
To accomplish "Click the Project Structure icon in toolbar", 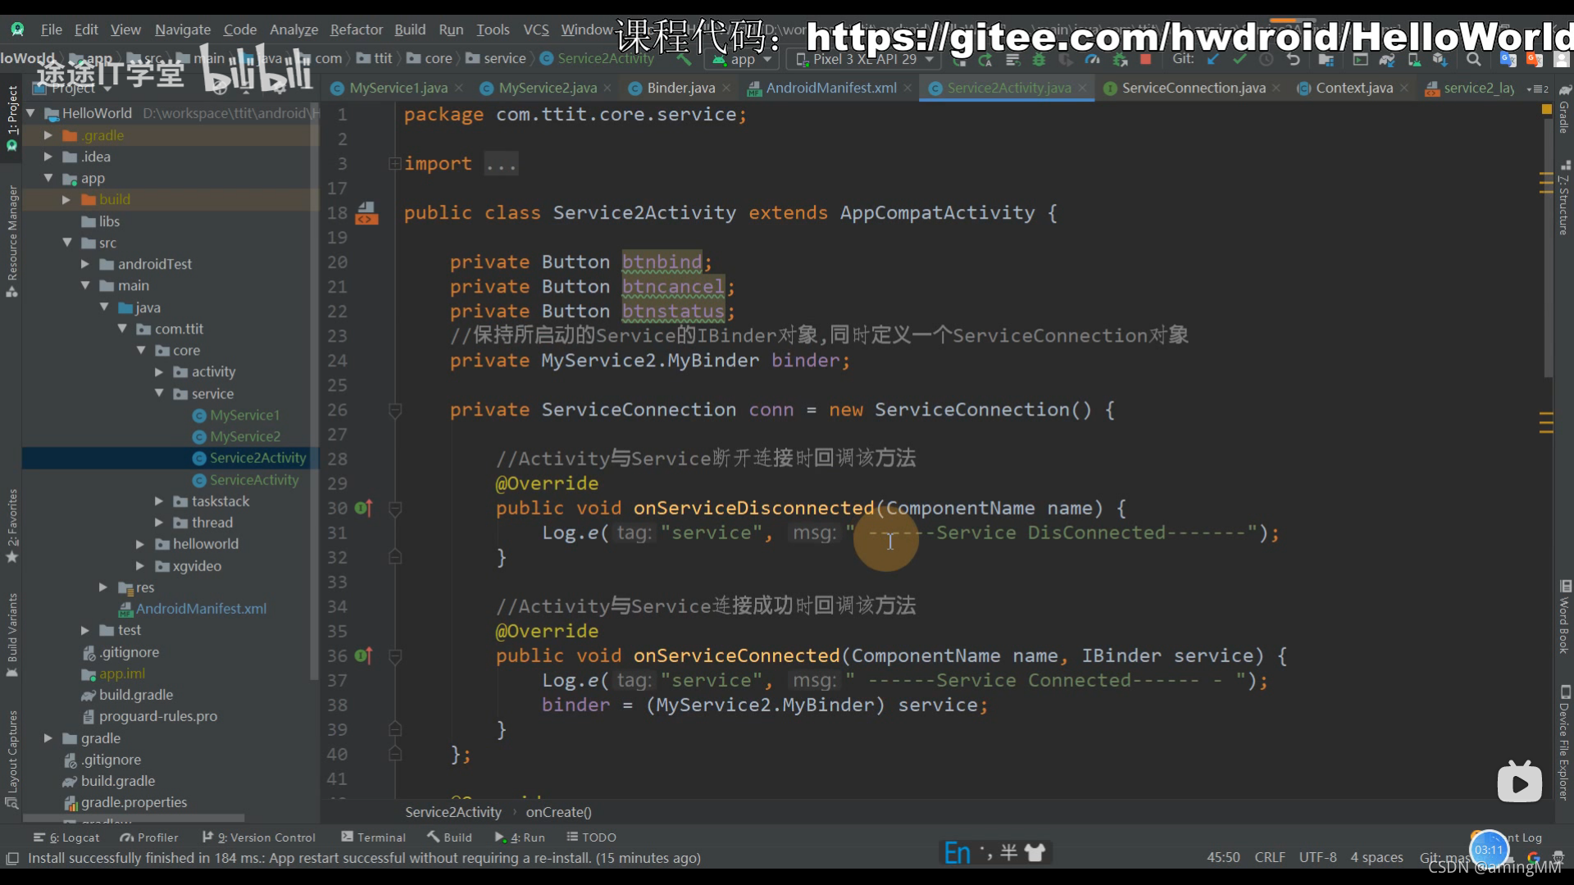I will (x=1326, y=59).
